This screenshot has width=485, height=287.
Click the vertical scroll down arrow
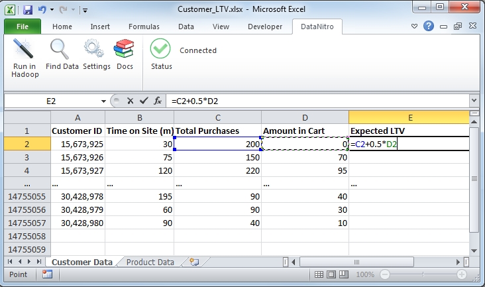coord(474,251)
